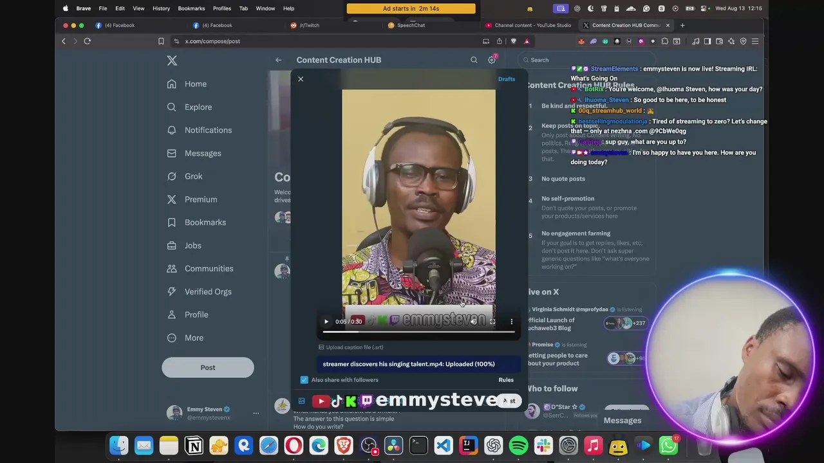Open Brave Rewards triangle icon

coord(527,41)
